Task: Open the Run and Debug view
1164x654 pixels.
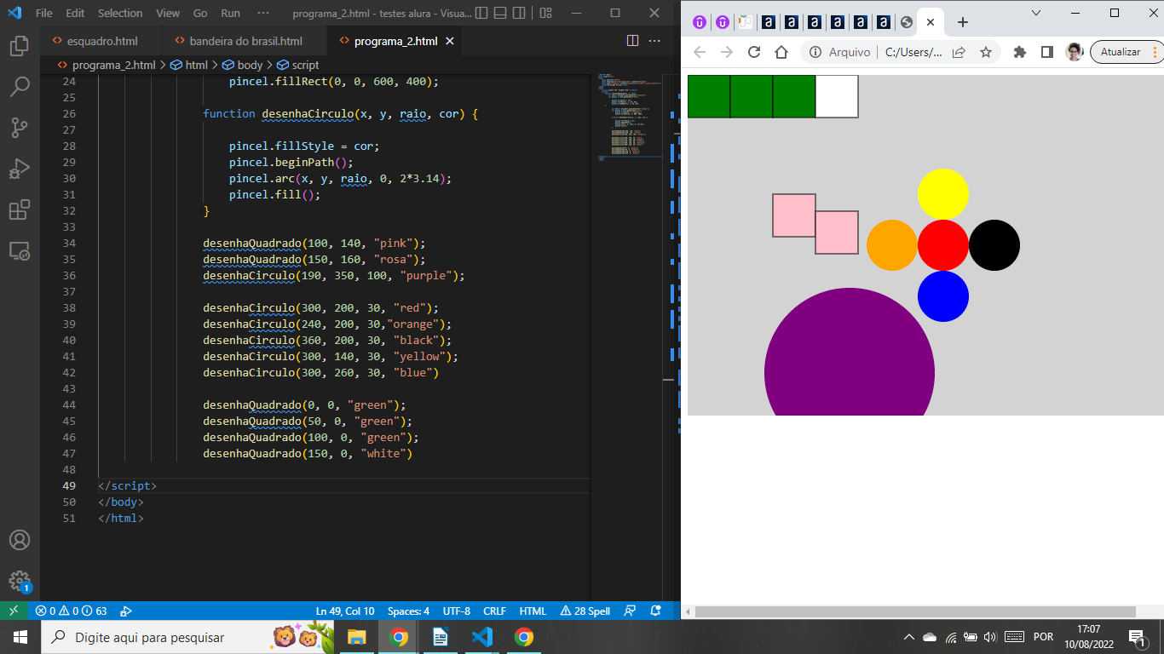Action: [x=20, y=169]
